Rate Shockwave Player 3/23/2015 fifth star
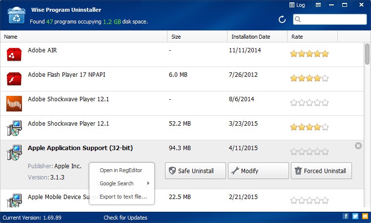The height and width of the screenshot is (223, 371). (x=325, y=127)
